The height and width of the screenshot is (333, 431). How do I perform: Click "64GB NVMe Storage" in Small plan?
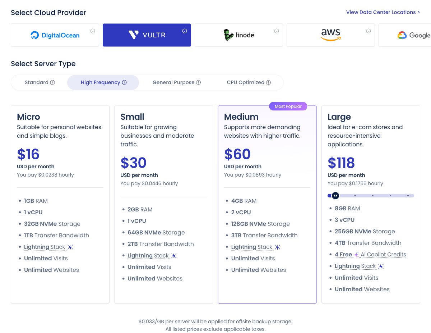coord(156,233)
